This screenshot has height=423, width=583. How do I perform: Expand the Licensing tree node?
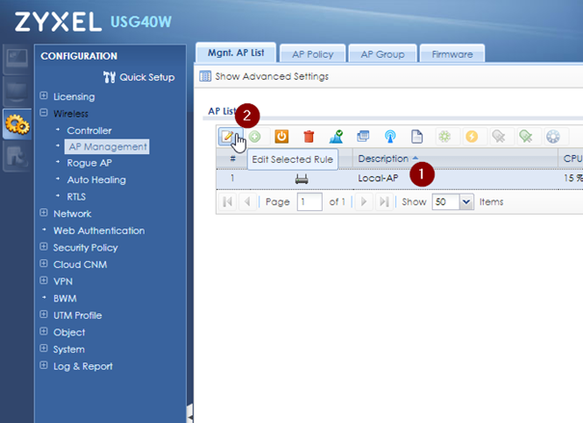click(x=44, y=96)
